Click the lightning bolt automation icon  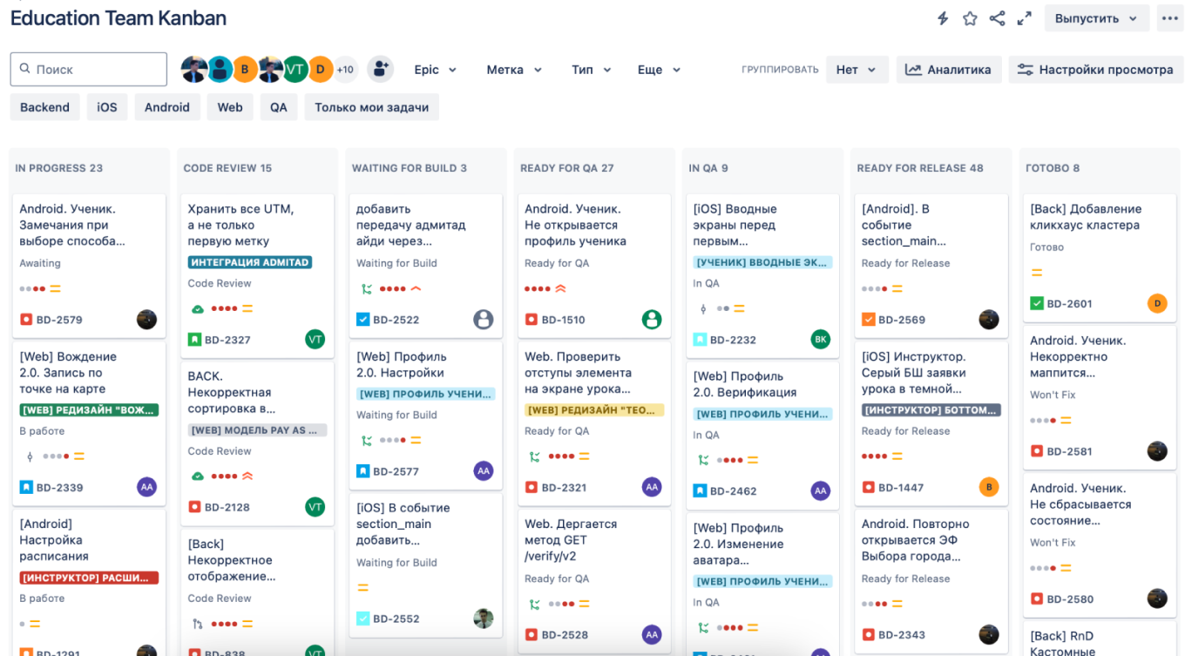point(943,18)
